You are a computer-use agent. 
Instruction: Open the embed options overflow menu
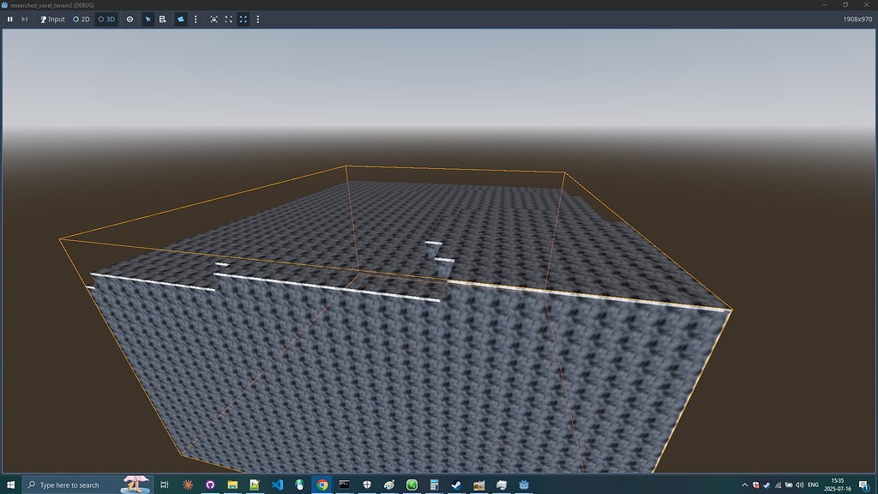(257, 19)
